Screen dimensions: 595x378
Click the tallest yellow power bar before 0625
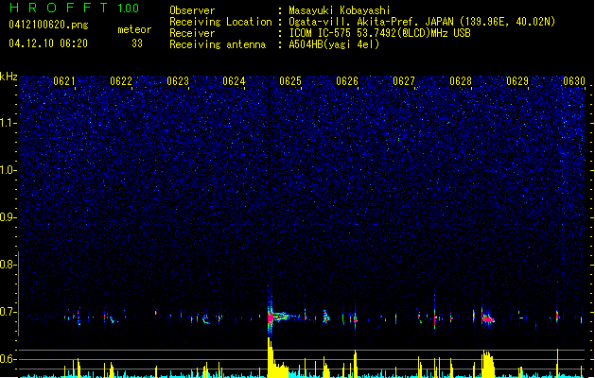coord(270,356)
